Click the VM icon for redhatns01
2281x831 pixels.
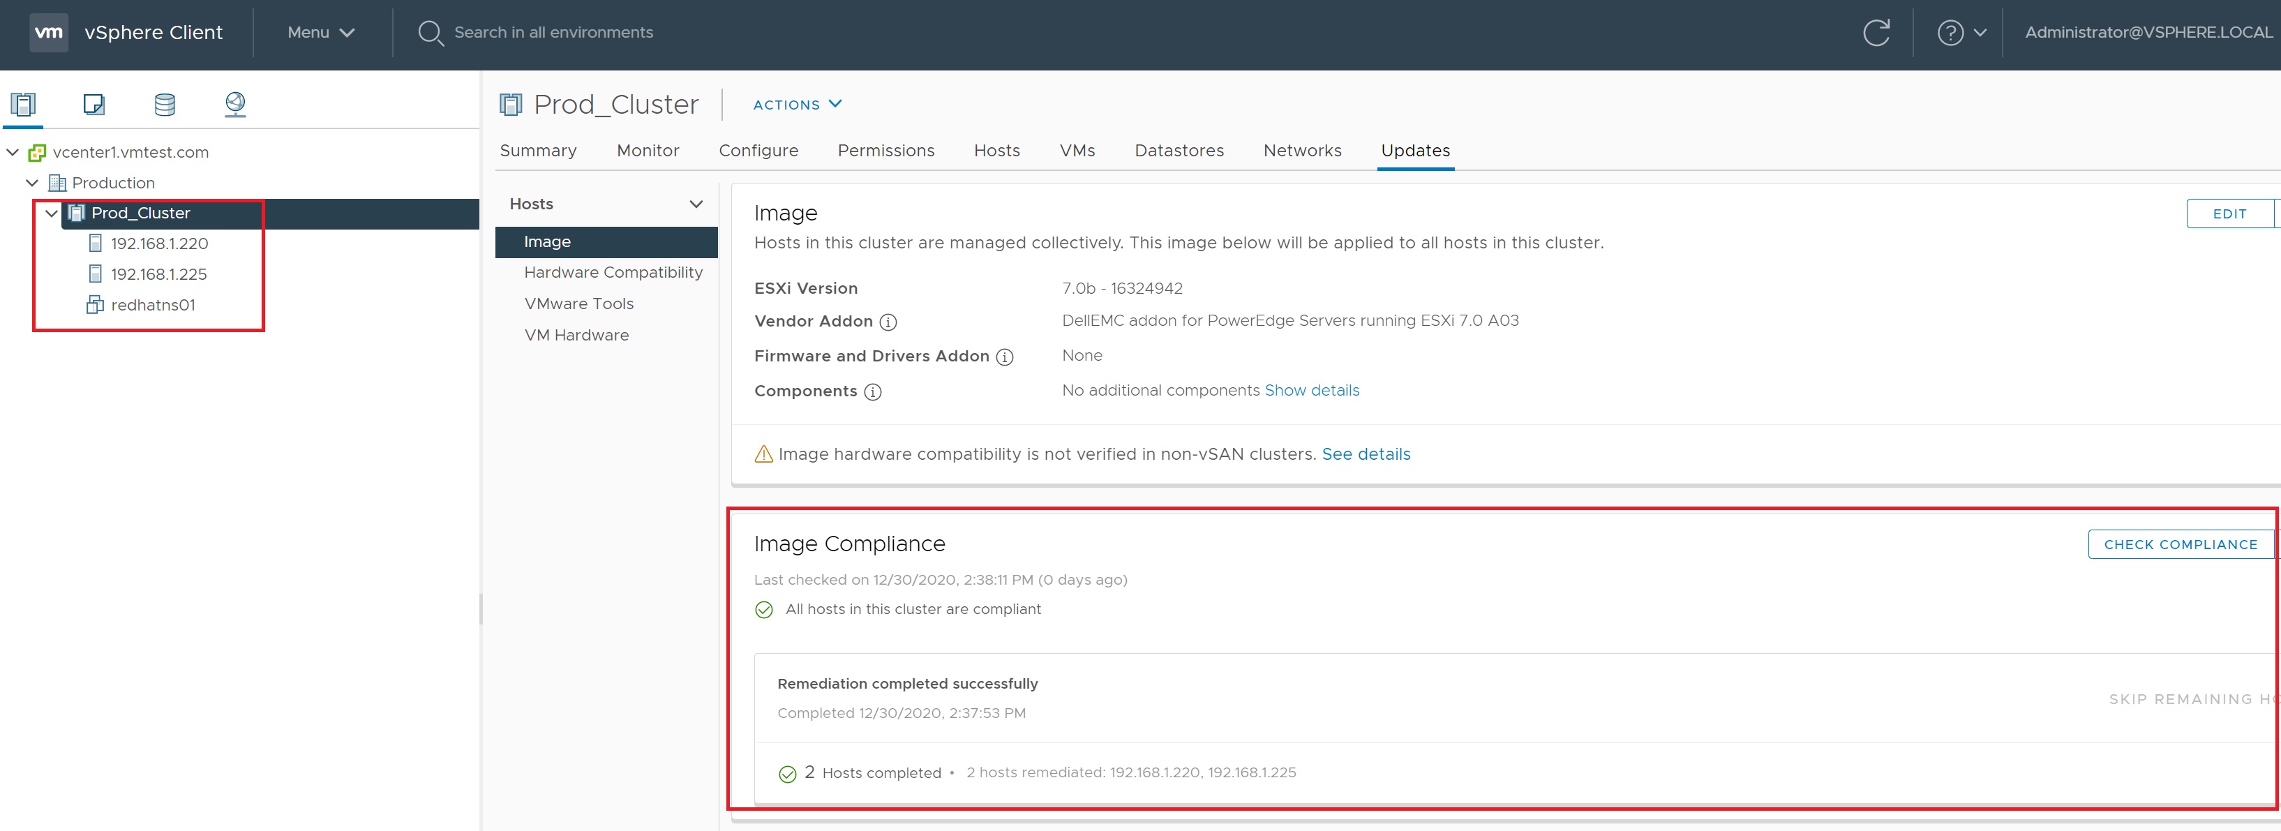95,304
